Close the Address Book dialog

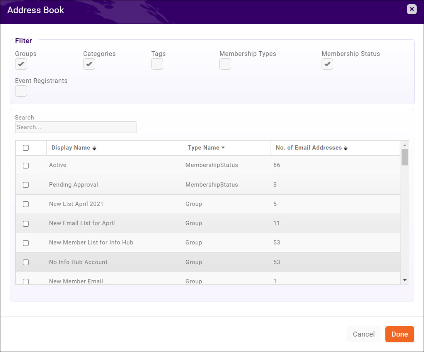tap(412, 9)
